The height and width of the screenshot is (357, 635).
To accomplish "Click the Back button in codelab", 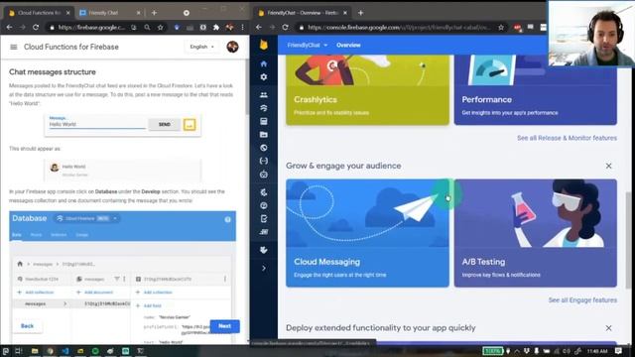I will coord(27,326).
